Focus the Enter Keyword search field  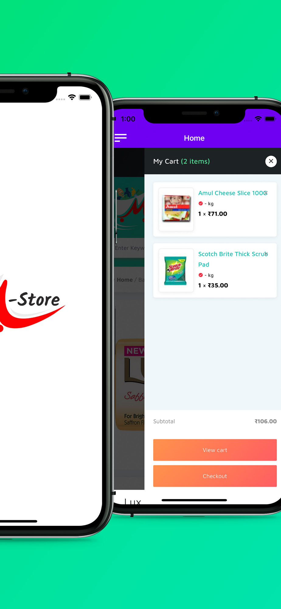tap(129, 248)
